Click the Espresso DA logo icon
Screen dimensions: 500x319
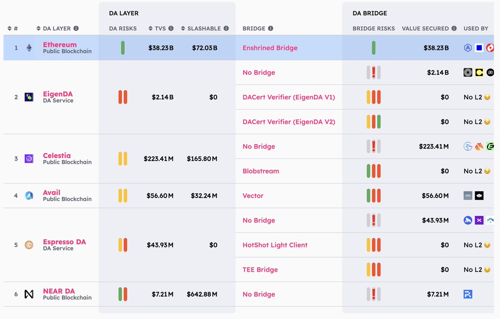(x=29, y=245)
